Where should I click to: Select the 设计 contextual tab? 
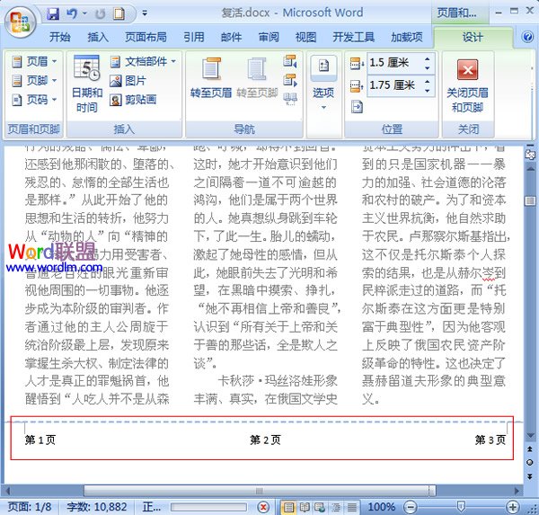[473, 37]
